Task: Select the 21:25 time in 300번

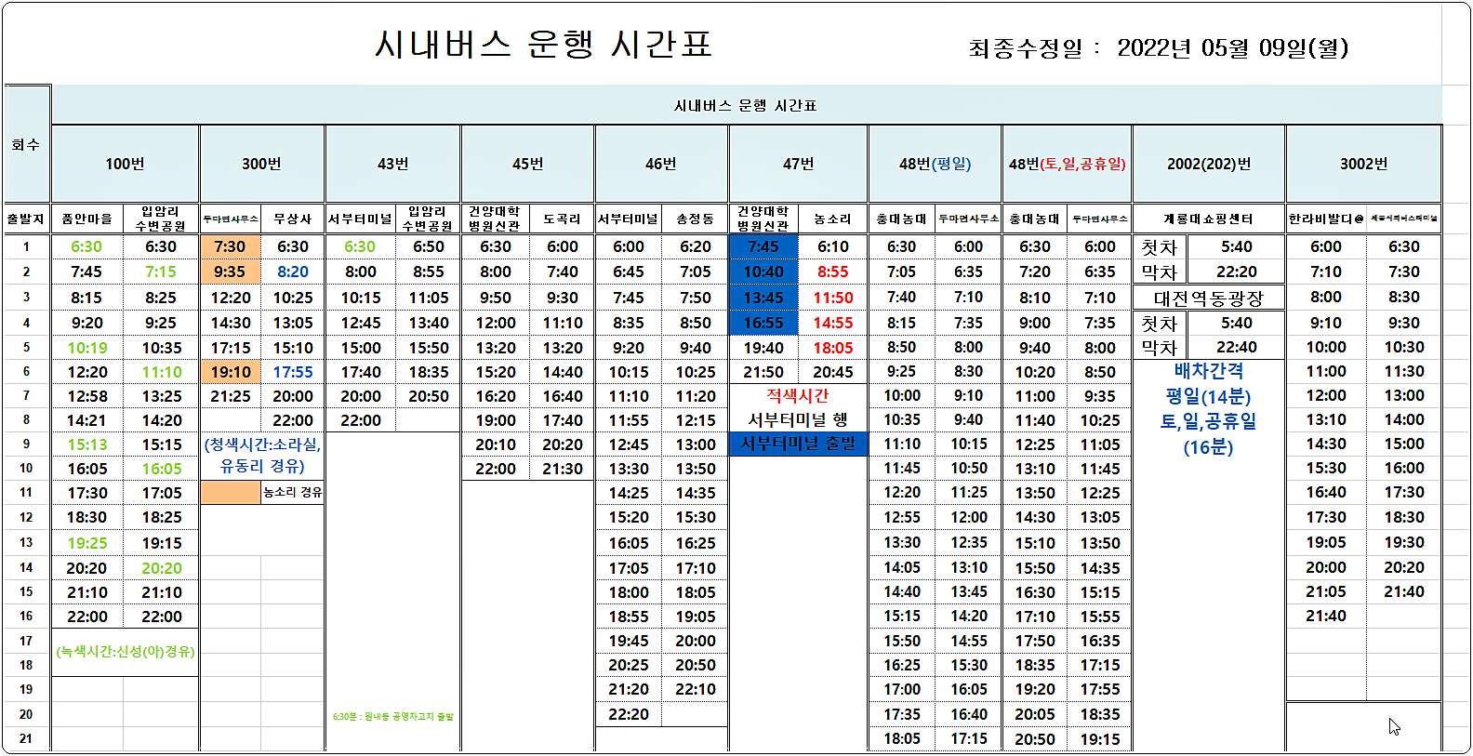Action: click(231, 396)
